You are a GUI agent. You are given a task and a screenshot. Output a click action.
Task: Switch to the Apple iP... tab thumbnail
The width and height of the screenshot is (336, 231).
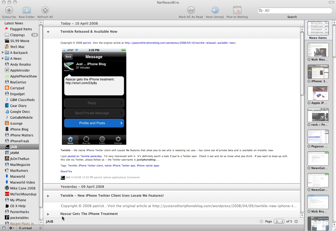pos(318,93)
